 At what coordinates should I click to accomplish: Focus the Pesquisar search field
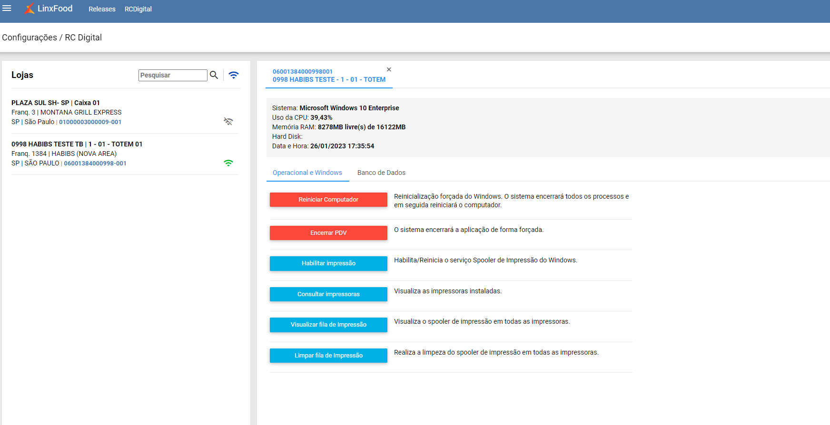173,75
